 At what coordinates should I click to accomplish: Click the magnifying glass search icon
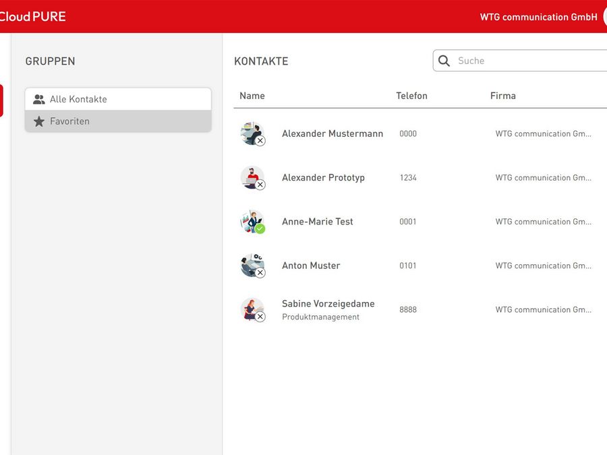click(444, 61)
